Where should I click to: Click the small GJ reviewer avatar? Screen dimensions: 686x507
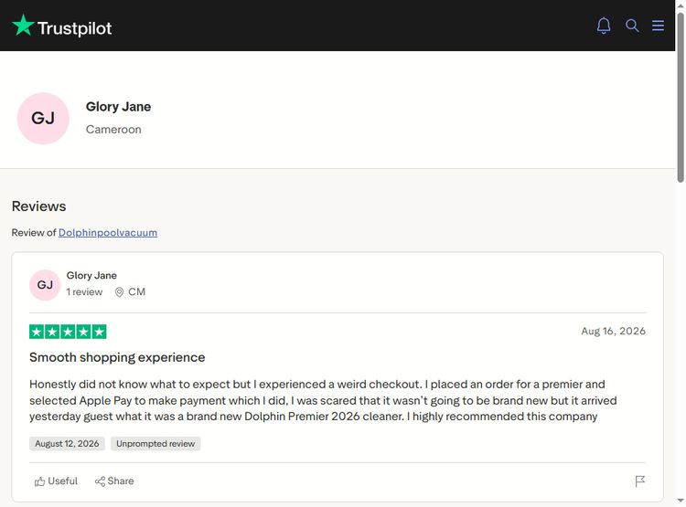[45, 285]
